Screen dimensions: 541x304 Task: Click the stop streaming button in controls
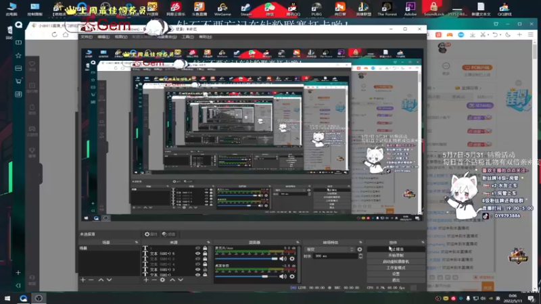pos(396,249)
